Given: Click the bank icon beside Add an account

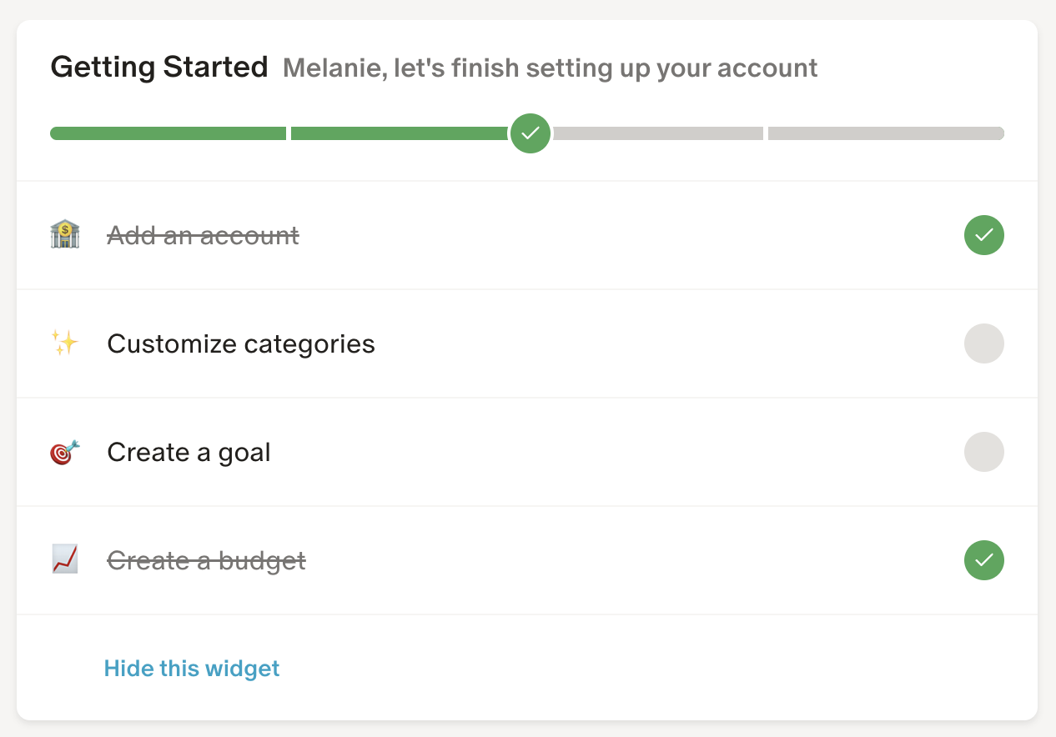Looking at the screenshot, I should [x=64, y=235].
